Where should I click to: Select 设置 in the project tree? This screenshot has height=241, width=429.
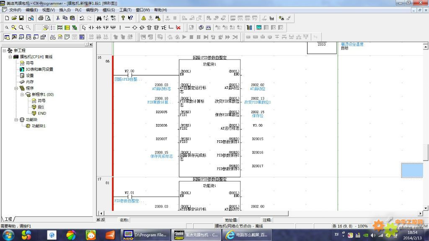click(30, 75)
